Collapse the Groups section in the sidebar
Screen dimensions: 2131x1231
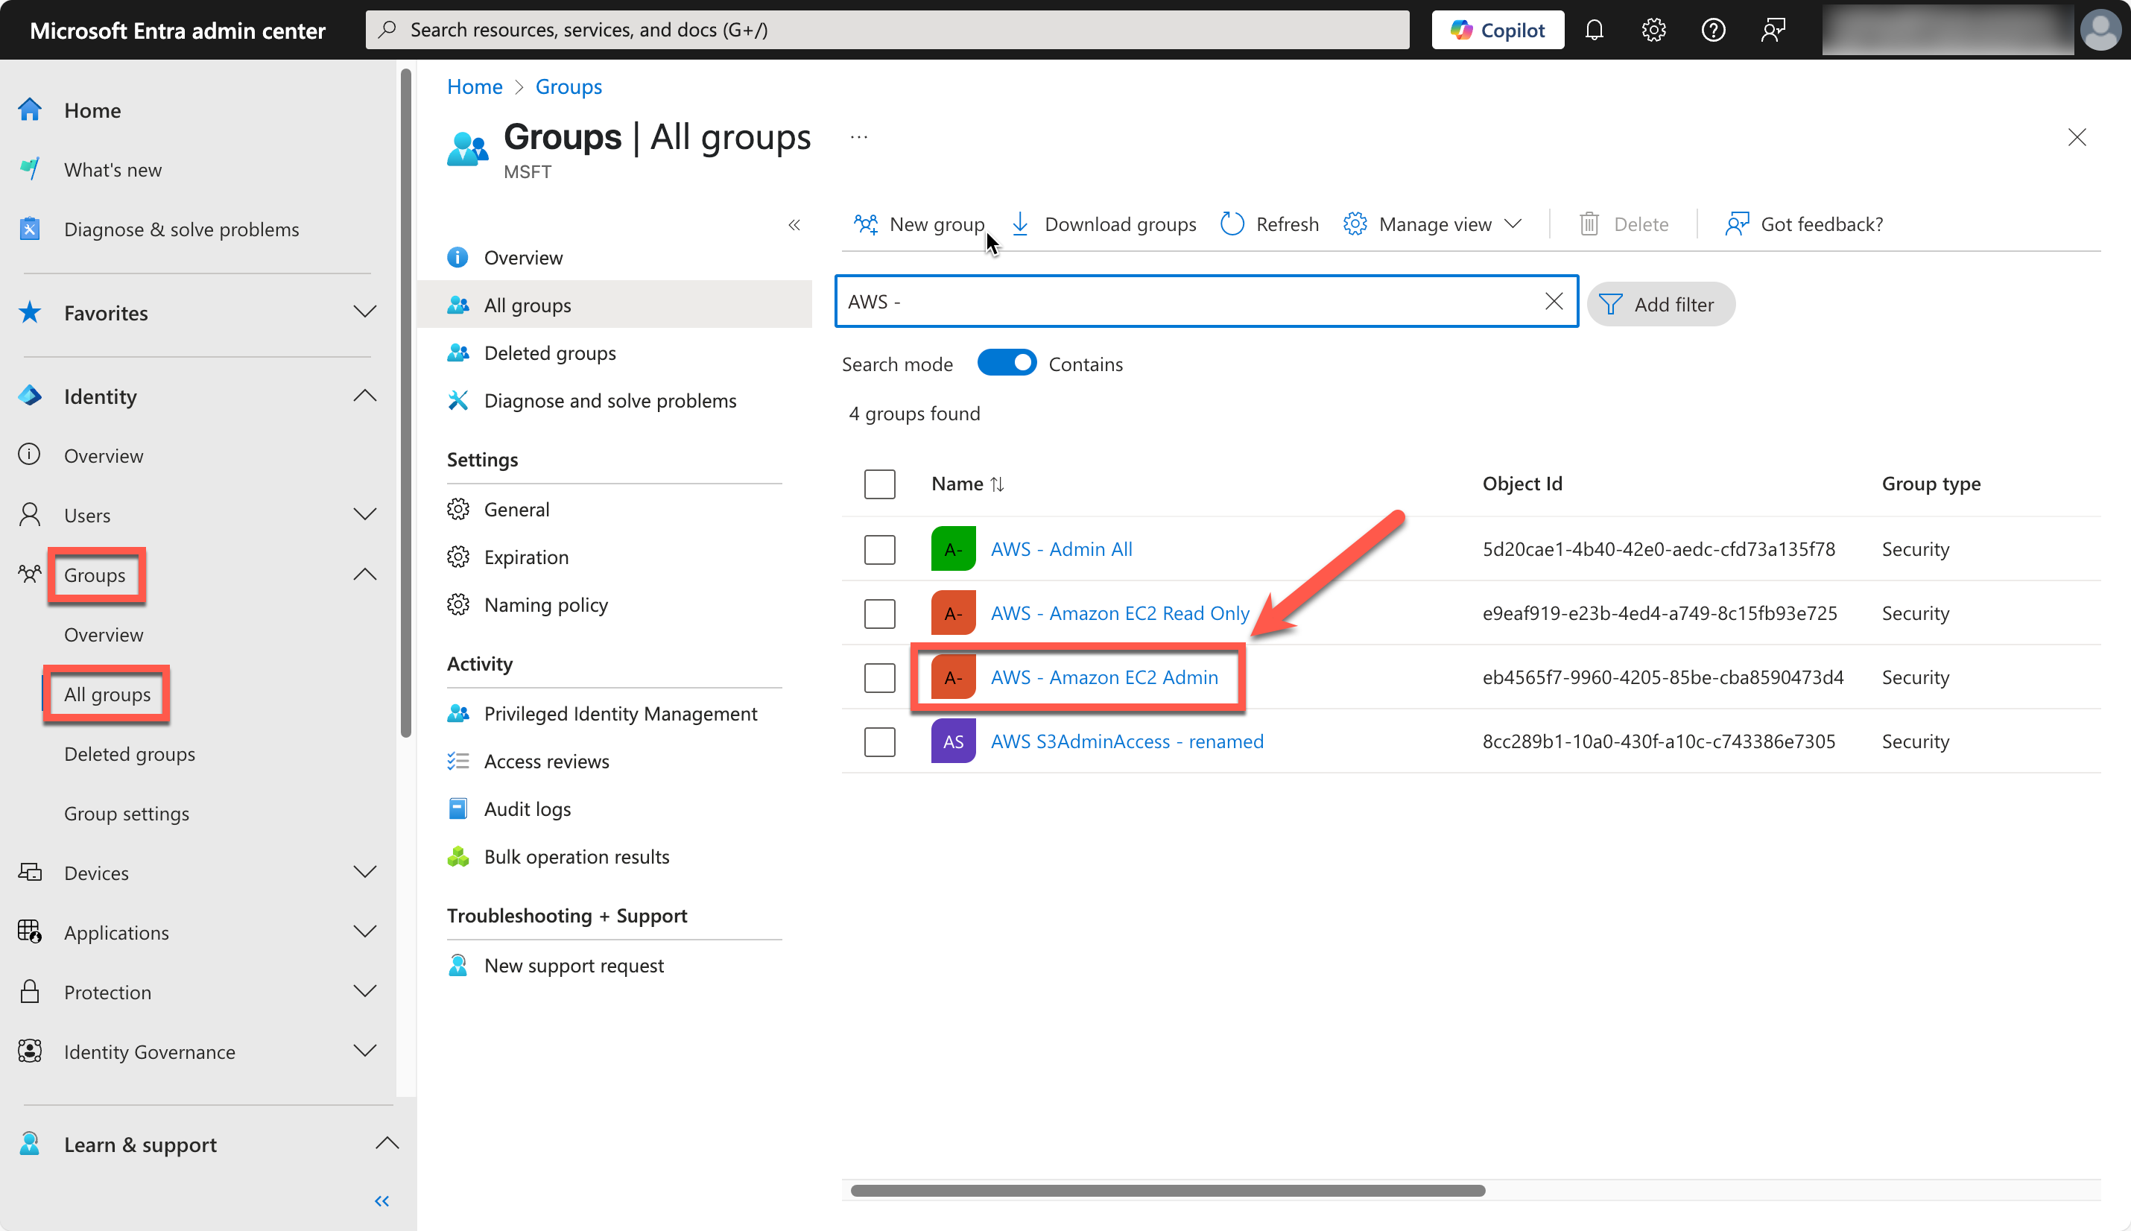point(364,574)
